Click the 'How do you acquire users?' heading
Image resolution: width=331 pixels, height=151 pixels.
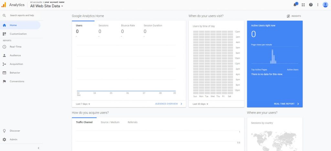[x=90, y=113]
